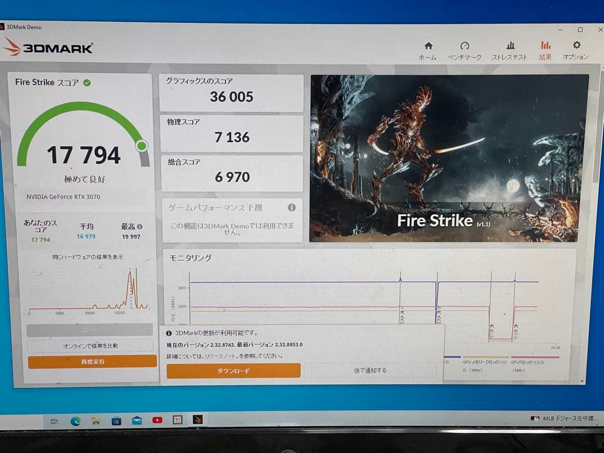The image size is (604, 453).
Task: Click the green knob on the score gauge
Action: (141, 145)
